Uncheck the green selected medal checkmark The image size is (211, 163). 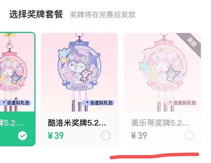click(x=23, y=136)
